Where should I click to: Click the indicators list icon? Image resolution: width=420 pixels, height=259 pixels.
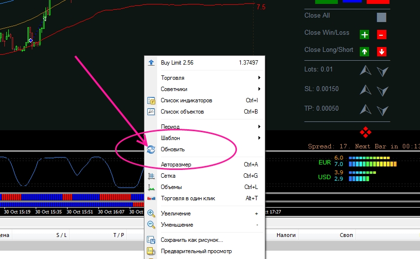tap(151, 101)
